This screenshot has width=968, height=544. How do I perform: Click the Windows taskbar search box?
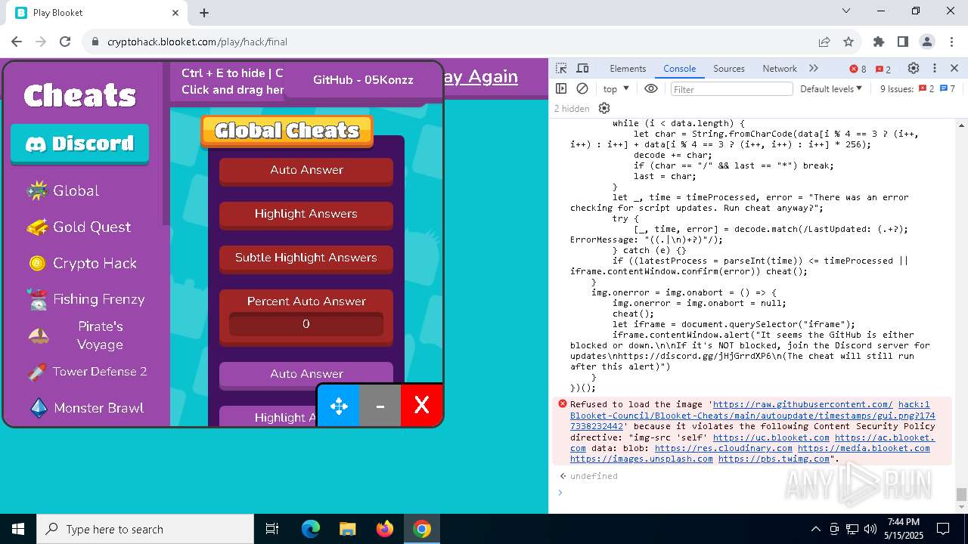[x=145, y=529]
